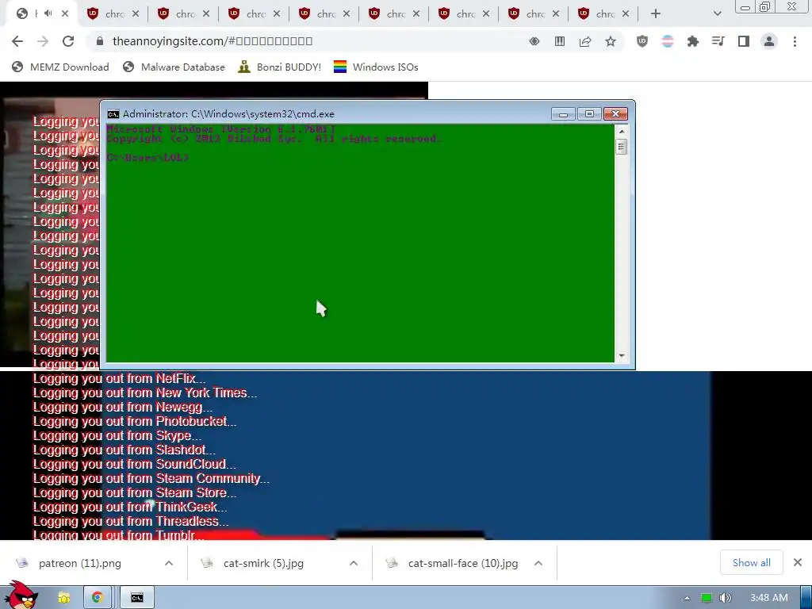The width and height of the screenshot is (812, 609).
Task: Open downloaded file patreon (11).png
Action: 80,564
